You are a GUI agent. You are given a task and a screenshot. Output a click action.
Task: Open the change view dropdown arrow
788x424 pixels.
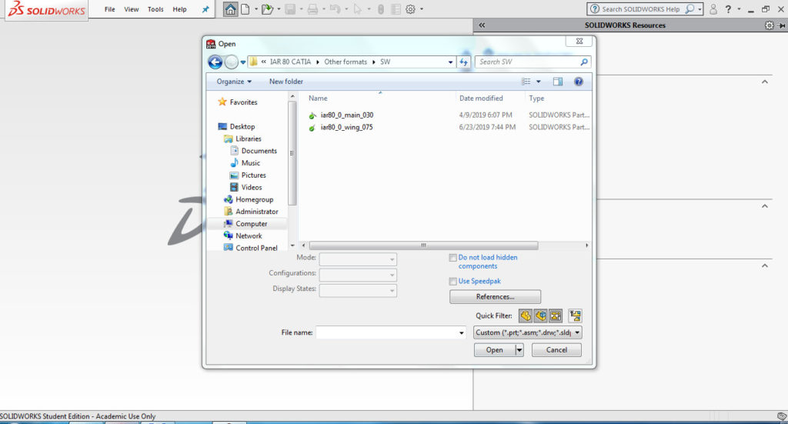(538, 82)
